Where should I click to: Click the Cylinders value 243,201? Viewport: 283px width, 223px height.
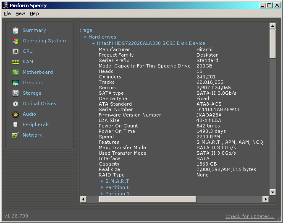(206, 77)
